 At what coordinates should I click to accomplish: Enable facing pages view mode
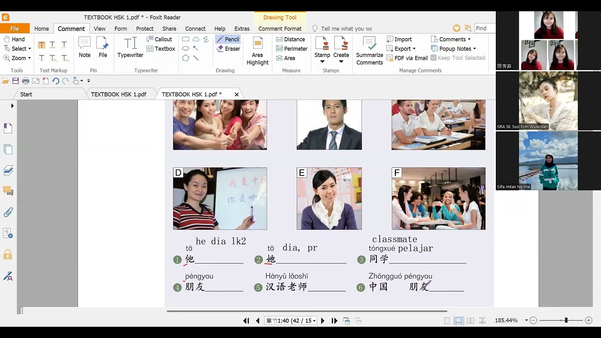(470, 321)
